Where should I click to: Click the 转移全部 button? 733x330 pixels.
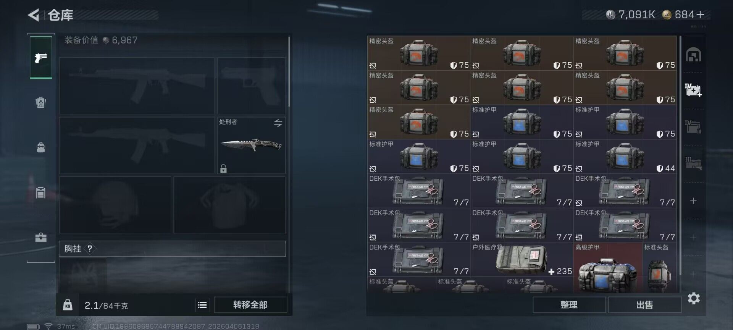[250, 305]
